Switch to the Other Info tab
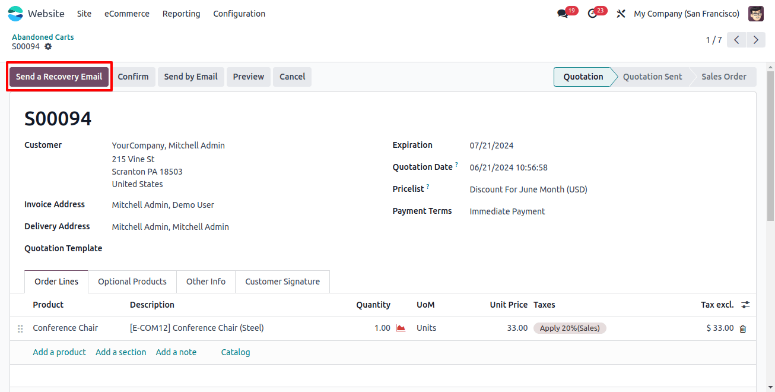 tap(206, 282)
